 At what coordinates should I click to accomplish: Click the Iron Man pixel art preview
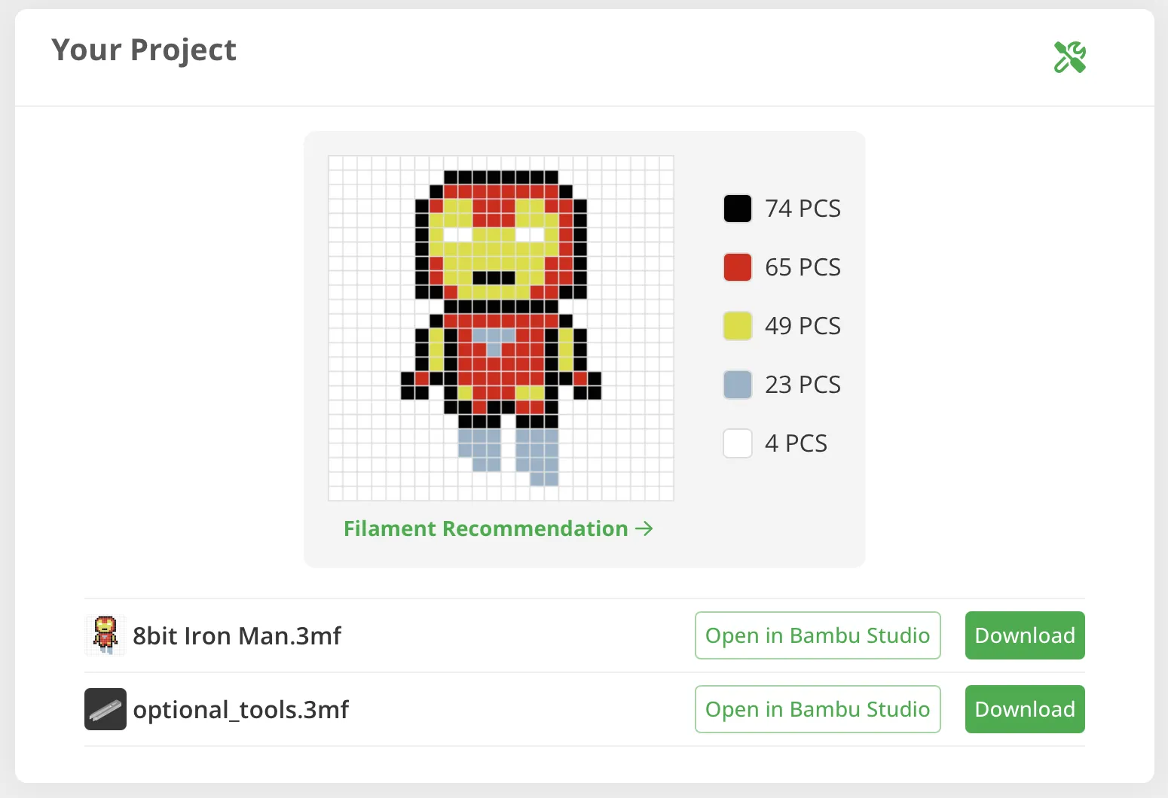pos(501,328)
